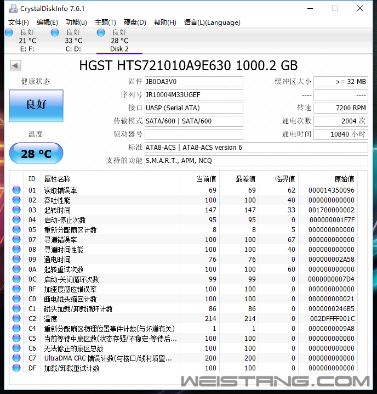Click the 28 °C temperature button
This screenshot has width=377, height=394.
click(x=36, y=153)
